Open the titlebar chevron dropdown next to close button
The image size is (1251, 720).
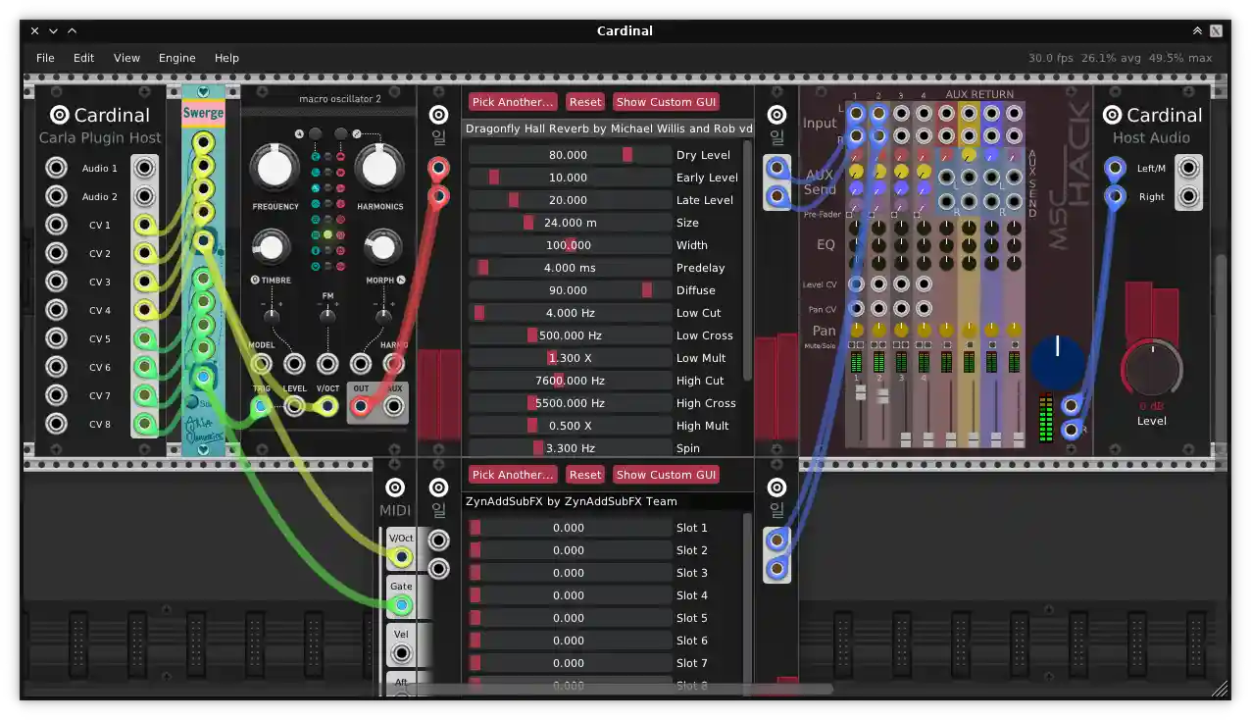[x=53, y=30]
